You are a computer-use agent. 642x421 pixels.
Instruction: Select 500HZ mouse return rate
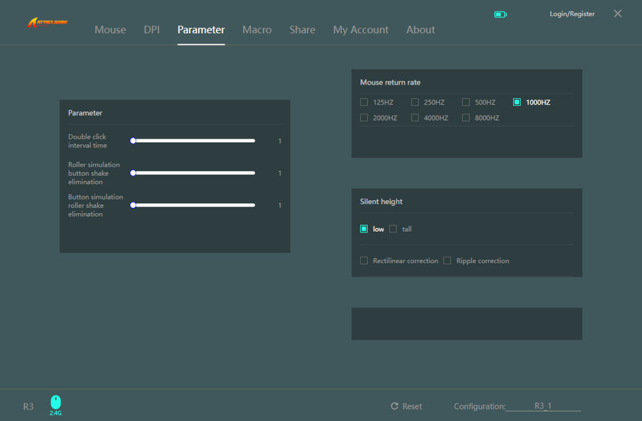click(466, 102)
